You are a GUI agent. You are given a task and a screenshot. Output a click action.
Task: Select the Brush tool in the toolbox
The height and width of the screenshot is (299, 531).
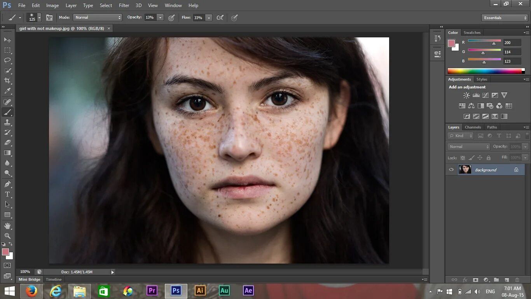pos(7,112)
